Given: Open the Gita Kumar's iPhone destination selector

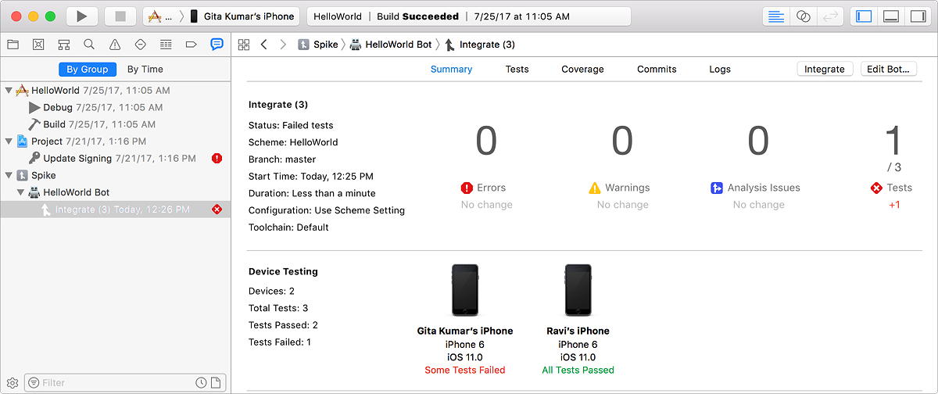Looking at the screenshot, I should point(242,16).
